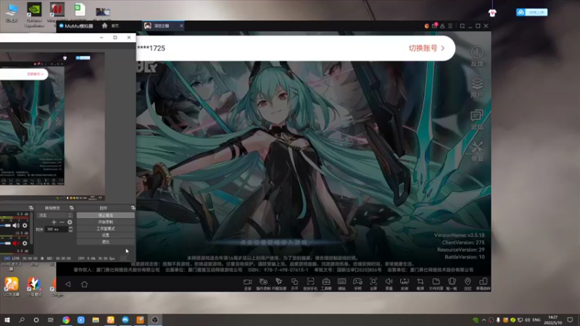Open OBS settings (设置) button
The image size is (580, 326).
click(105, 235)
